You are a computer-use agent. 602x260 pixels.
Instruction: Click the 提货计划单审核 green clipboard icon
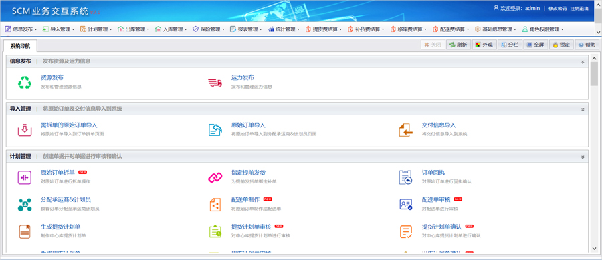point(215,231)
